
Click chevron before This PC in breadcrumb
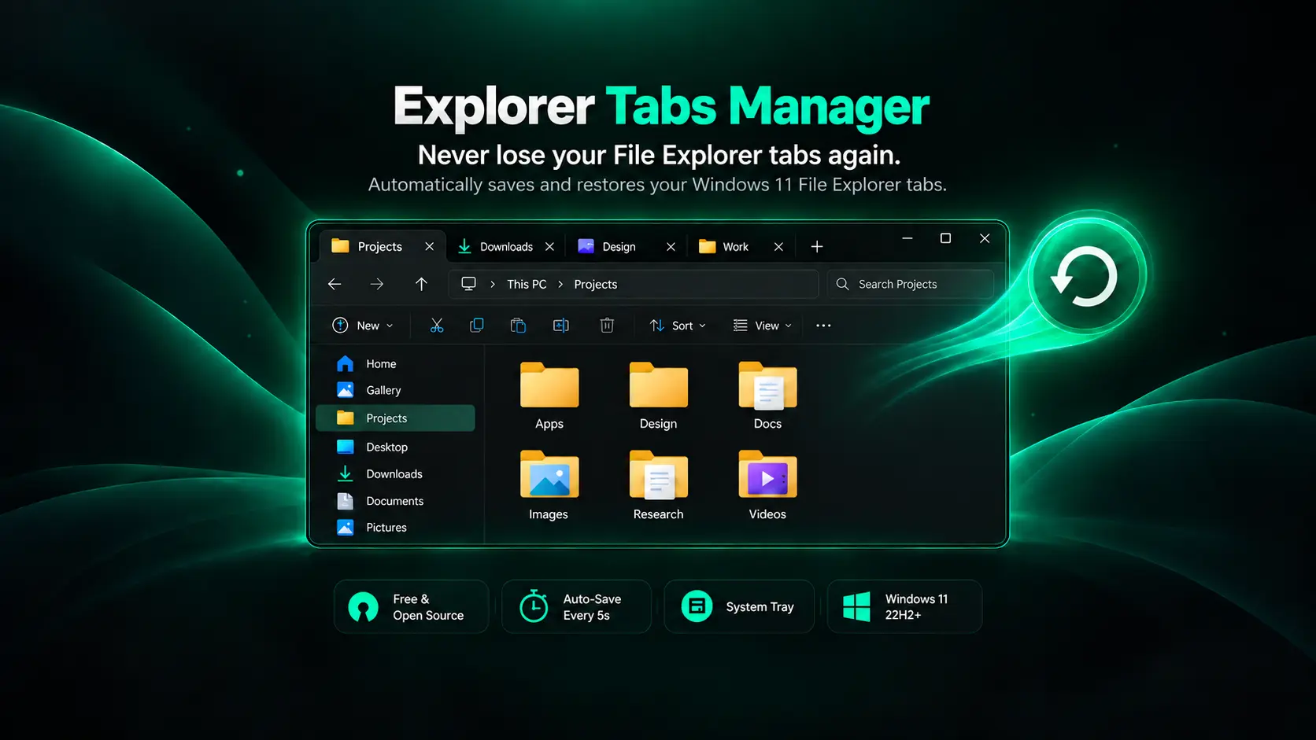click(493, 285)
